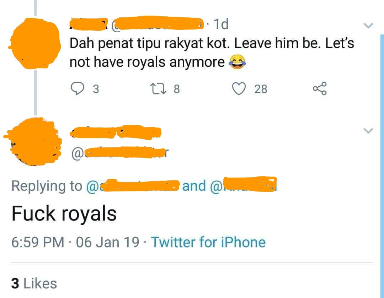Open the share icon on the first tweet

point(319,89)
